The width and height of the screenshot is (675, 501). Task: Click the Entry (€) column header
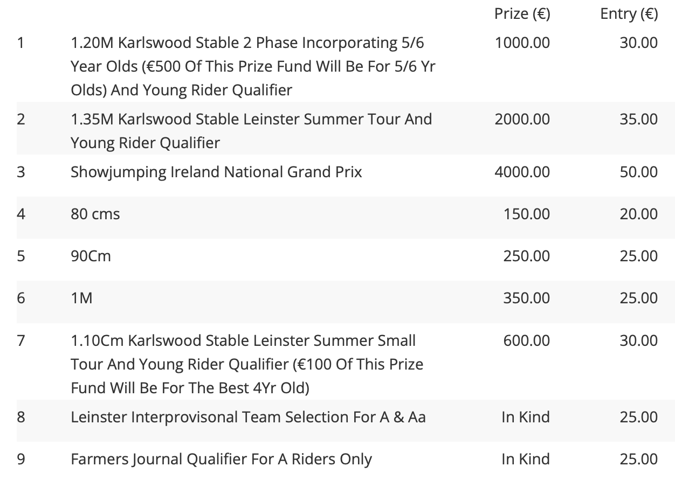629,13
